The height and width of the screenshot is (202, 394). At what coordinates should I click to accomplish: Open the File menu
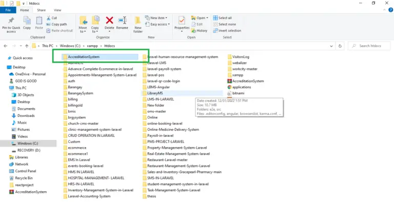[x=8, y=10]
